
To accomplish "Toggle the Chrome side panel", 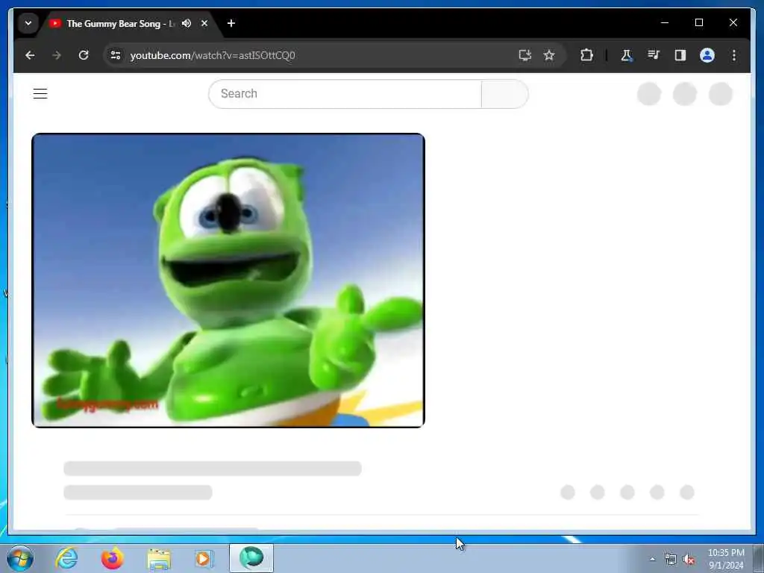I will [x=680, y=55].
